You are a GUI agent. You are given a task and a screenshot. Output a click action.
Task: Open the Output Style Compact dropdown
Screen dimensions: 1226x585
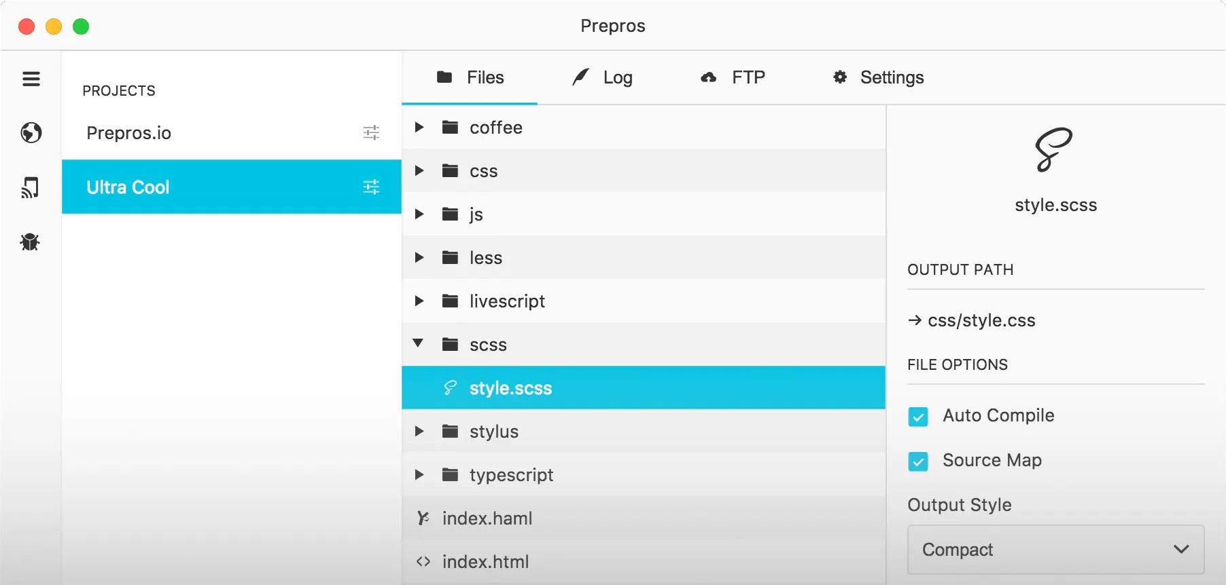[x=1055, y=549]
